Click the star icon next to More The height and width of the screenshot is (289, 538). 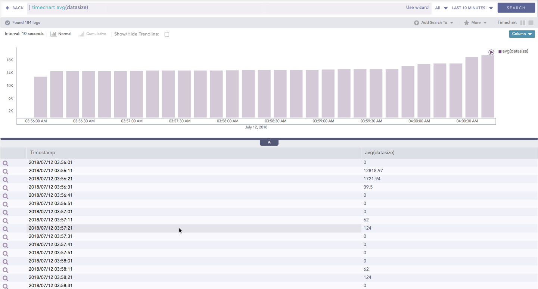click(x=466, y=23)
